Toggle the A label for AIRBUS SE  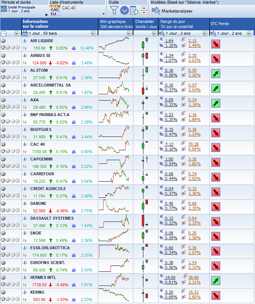[x=3, y=62]
